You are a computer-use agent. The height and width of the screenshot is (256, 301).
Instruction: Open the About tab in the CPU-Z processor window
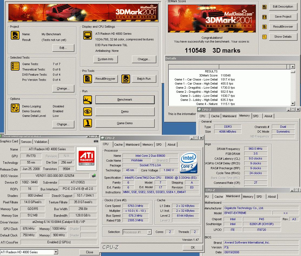(x=171, y=145)
